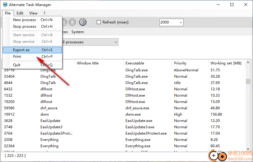Select the dllhost row with PID 19200
This screenshot has height=162, width=253.
[x=124, y=102]
